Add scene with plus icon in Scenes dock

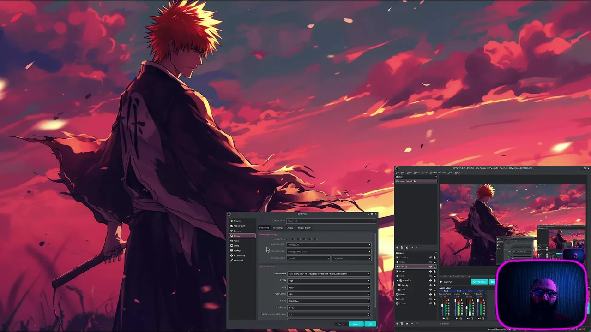coord(397,248)
